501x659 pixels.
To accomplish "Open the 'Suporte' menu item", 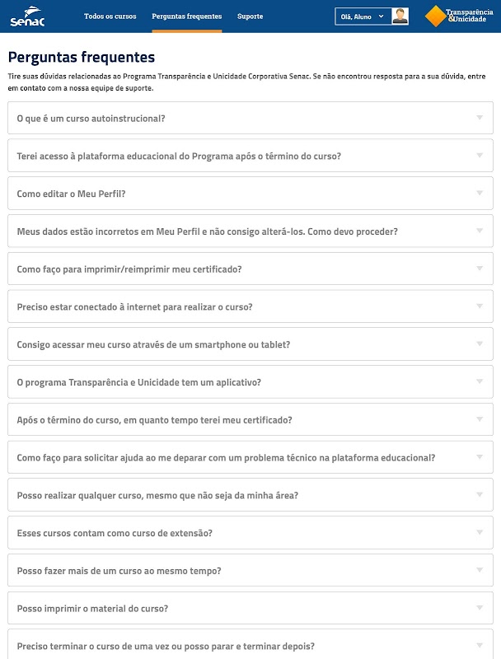I will [x=250, y=16].
